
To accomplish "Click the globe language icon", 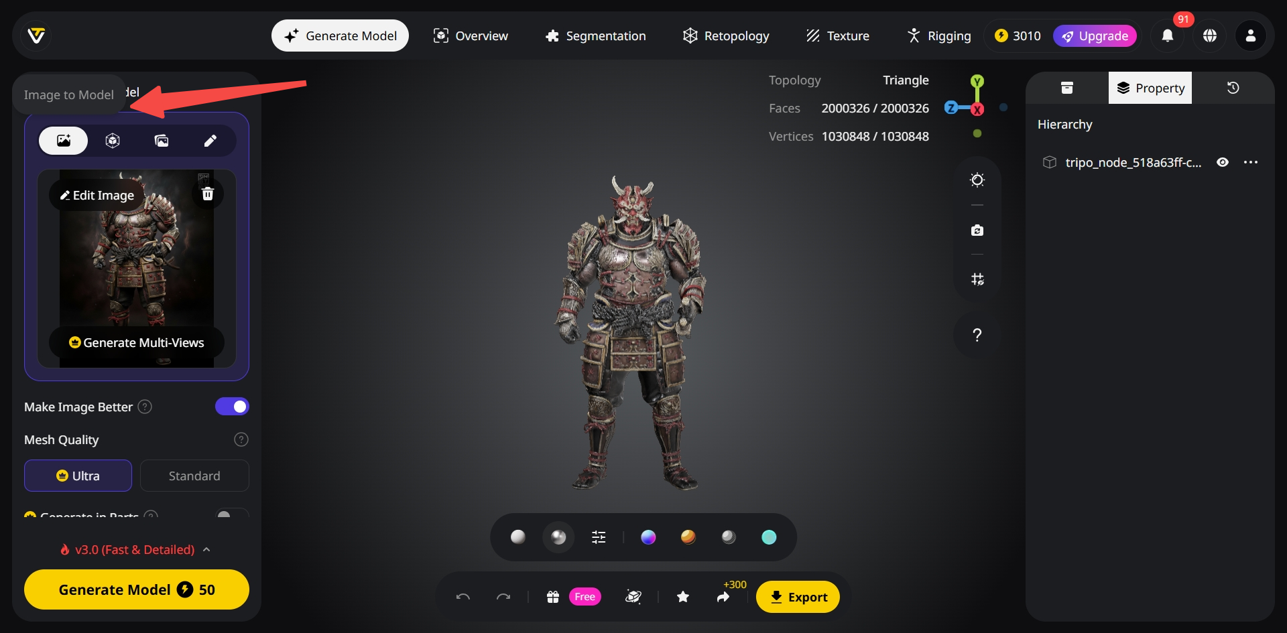I will tap(1209, 36).
